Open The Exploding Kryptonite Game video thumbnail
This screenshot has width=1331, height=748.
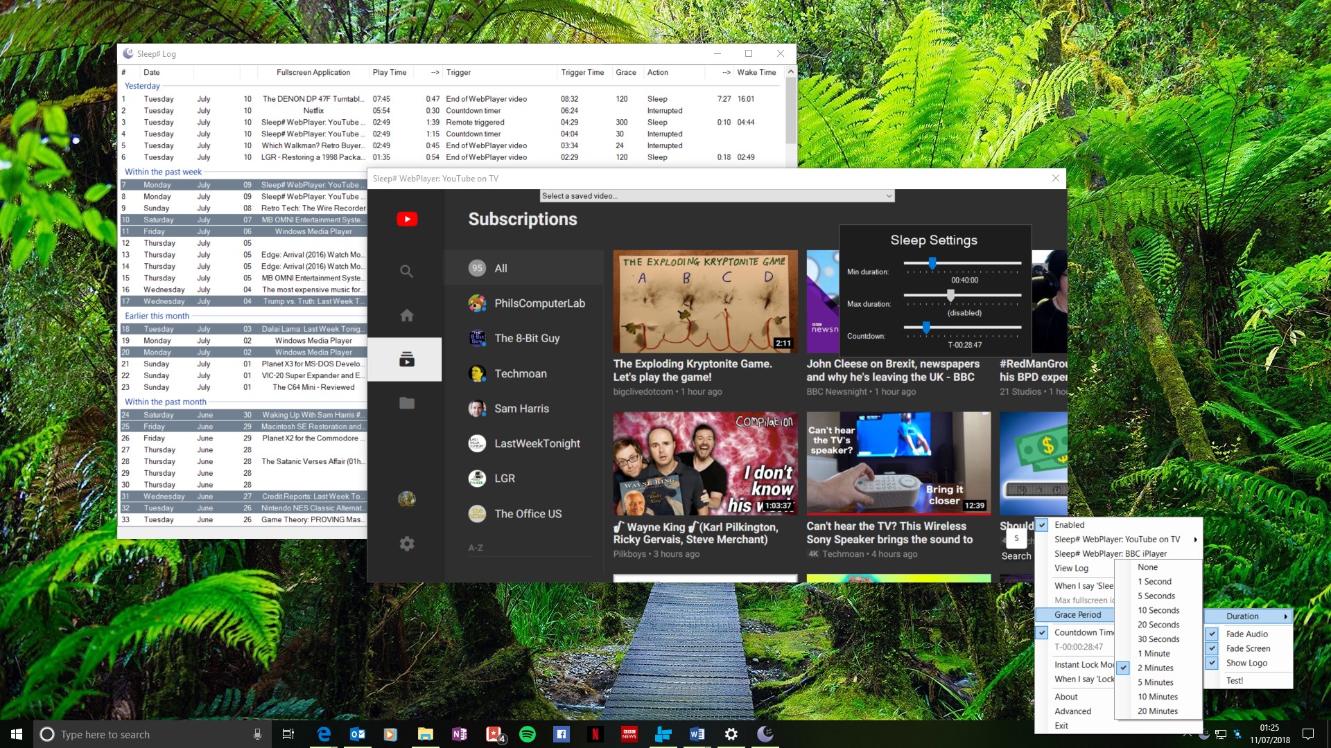click(x=705, y=301)
